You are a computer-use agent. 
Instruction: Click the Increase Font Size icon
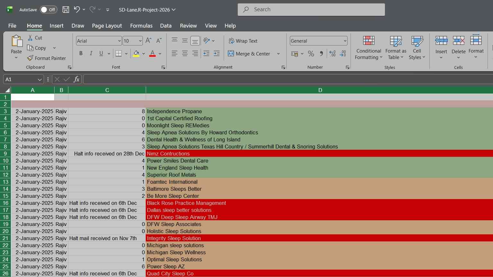point(148,41)
